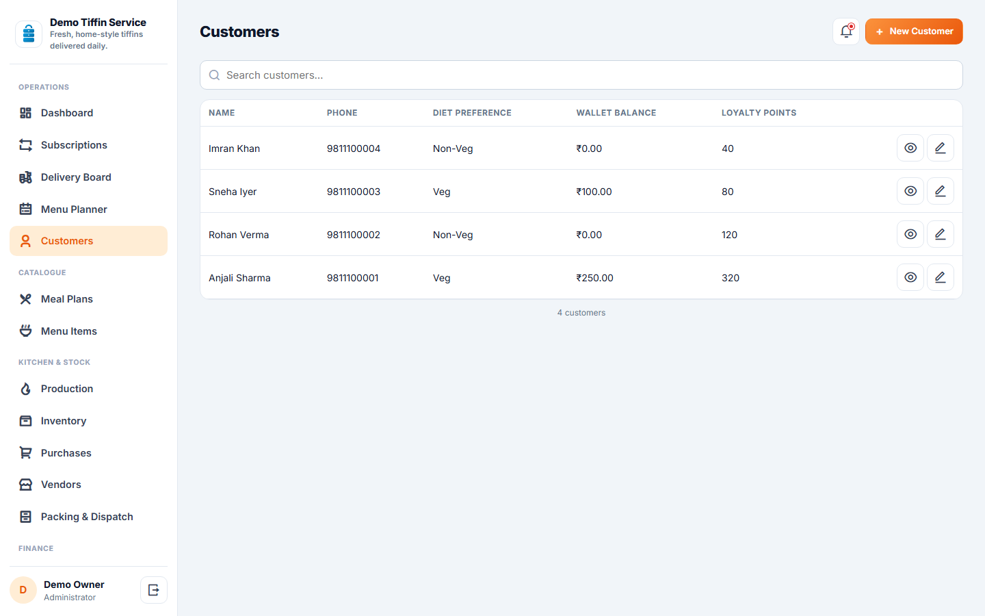
Task: View Anjali Sharma's customer details
Action: click(x=910, y=277)
